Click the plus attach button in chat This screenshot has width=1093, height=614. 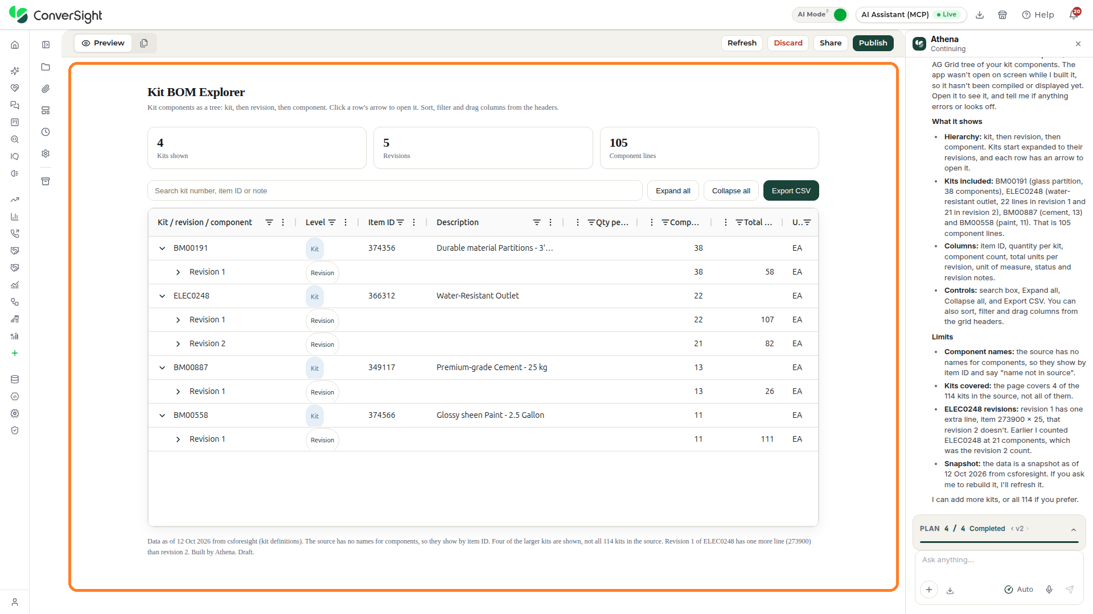pyautogui.click(x=929, y=590)
